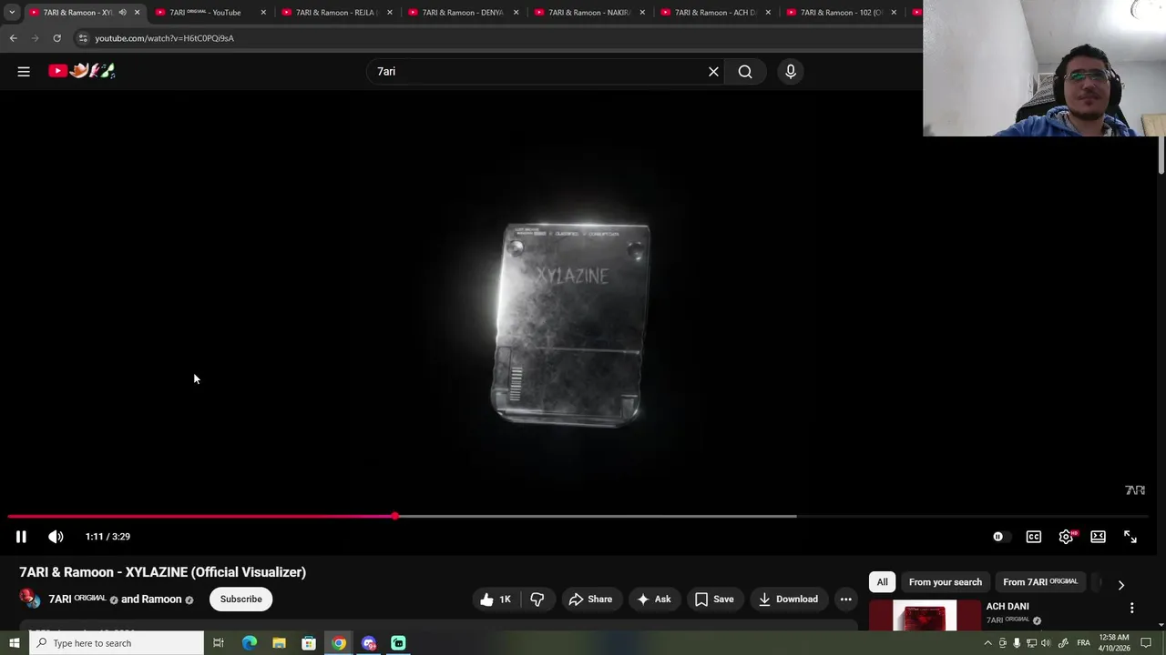Click the Chrome icon in the taskbar
The image size is (1166, 655).
[x=339, y=643]
